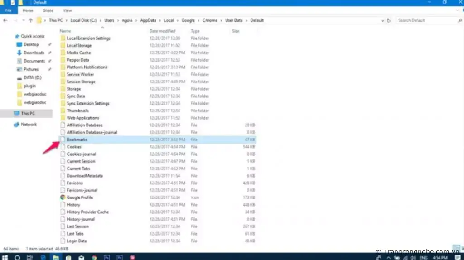Expand the address bar history dropdown
The height and width of the screenshot is (260, 464).
tap(383, 20)
